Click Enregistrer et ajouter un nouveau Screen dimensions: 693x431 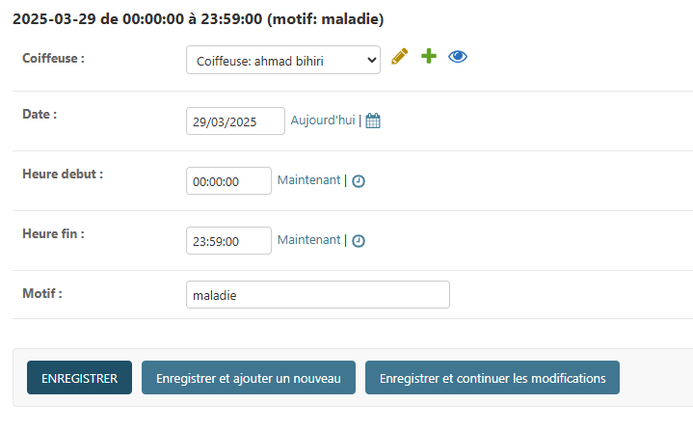click(x=249, y=378)
